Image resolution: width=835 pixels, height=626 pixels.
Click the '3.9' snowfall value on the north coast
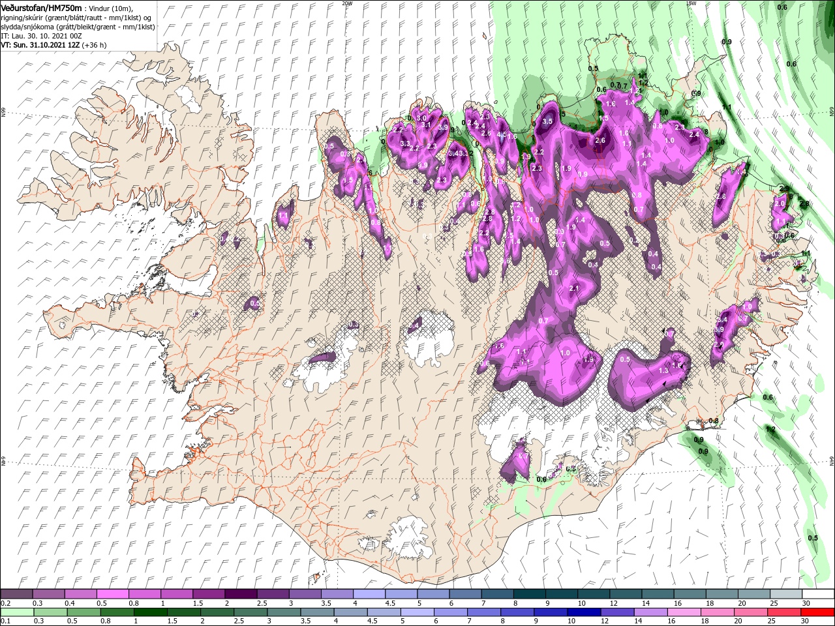(x=444, y=128)
